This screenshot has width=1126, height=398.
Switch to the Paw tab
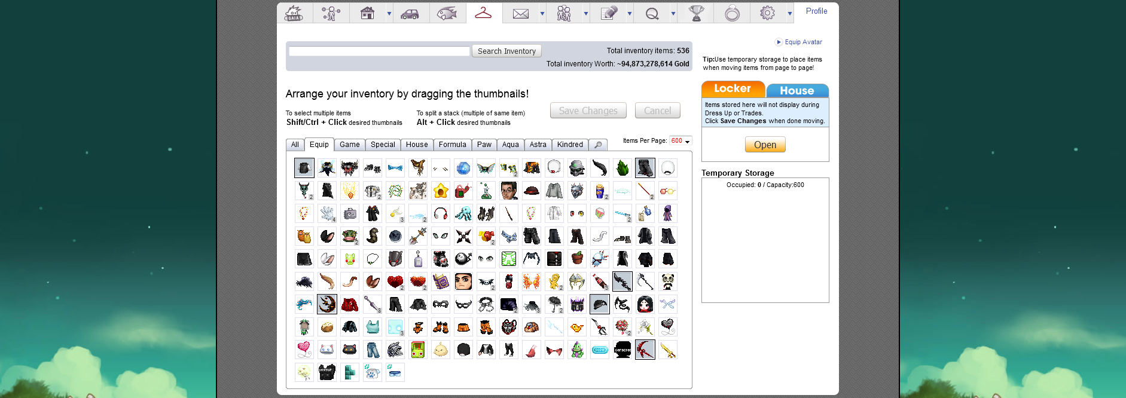click(x=484, y=145)
